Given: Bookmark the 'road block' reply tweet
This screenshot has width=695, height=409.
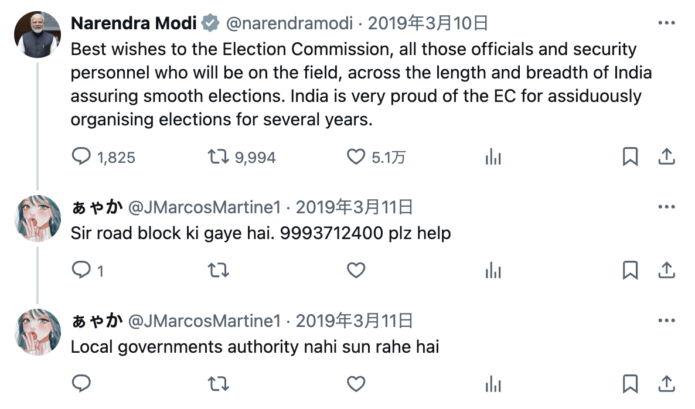Looking at the screenshot, I should [630, 270].
